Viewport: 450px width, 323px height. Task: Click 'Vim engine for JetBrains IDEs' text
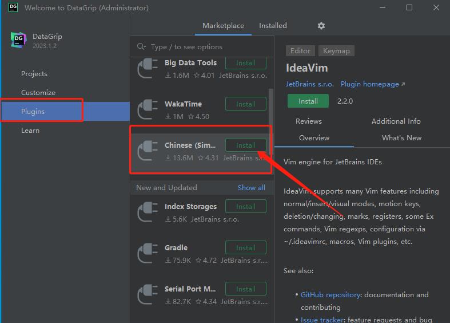tap(333, 162)
